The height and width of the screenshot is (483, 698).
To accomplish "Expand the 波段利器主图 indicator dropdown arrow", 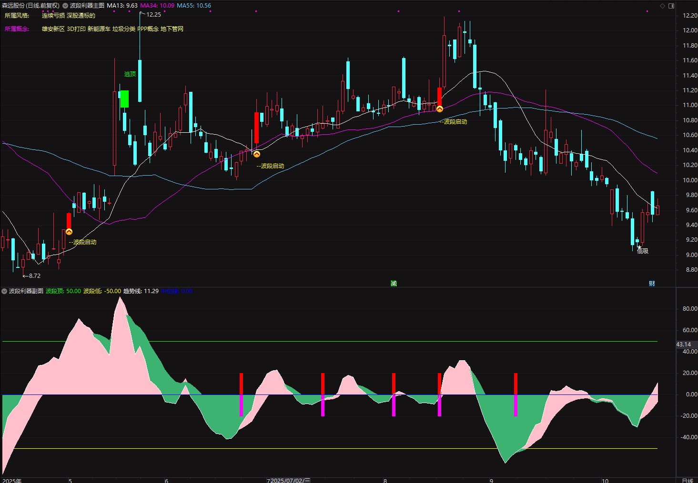I will tap(65, 6).
